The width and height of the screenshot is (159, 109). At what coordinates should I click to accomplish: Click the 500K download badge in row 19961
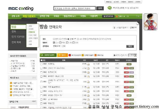click(131, 82)
